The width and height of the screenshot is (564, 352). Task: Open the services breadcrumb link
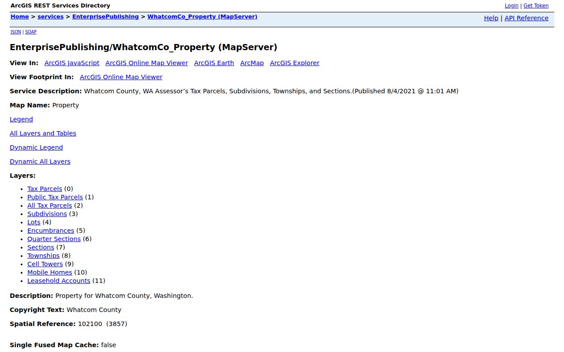point(51,17)
